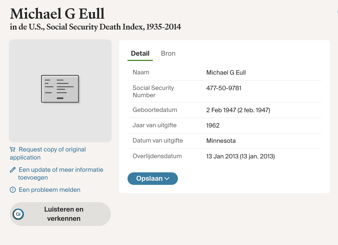The height and width of the screenshot is (245, 338).
Task: Expand the Opslaan dropdown chevron
Action: point(167,179)
